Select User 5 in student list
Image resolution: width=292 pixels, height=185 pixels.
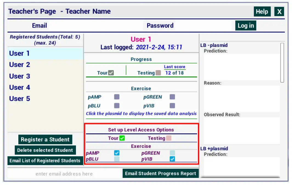45,99
